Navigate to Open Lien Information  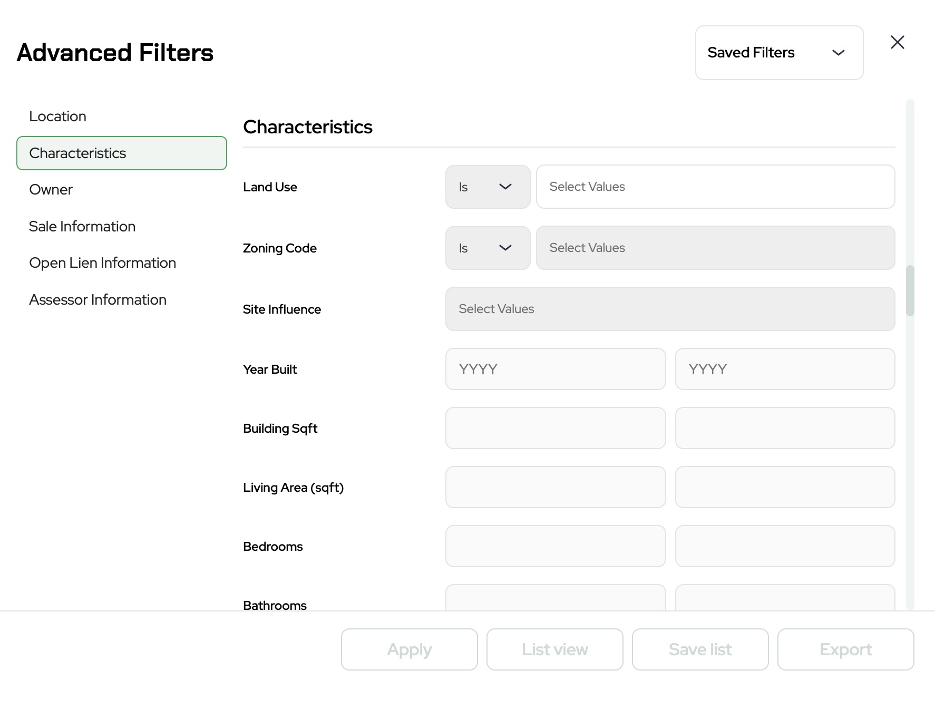(x=103, y=263)
